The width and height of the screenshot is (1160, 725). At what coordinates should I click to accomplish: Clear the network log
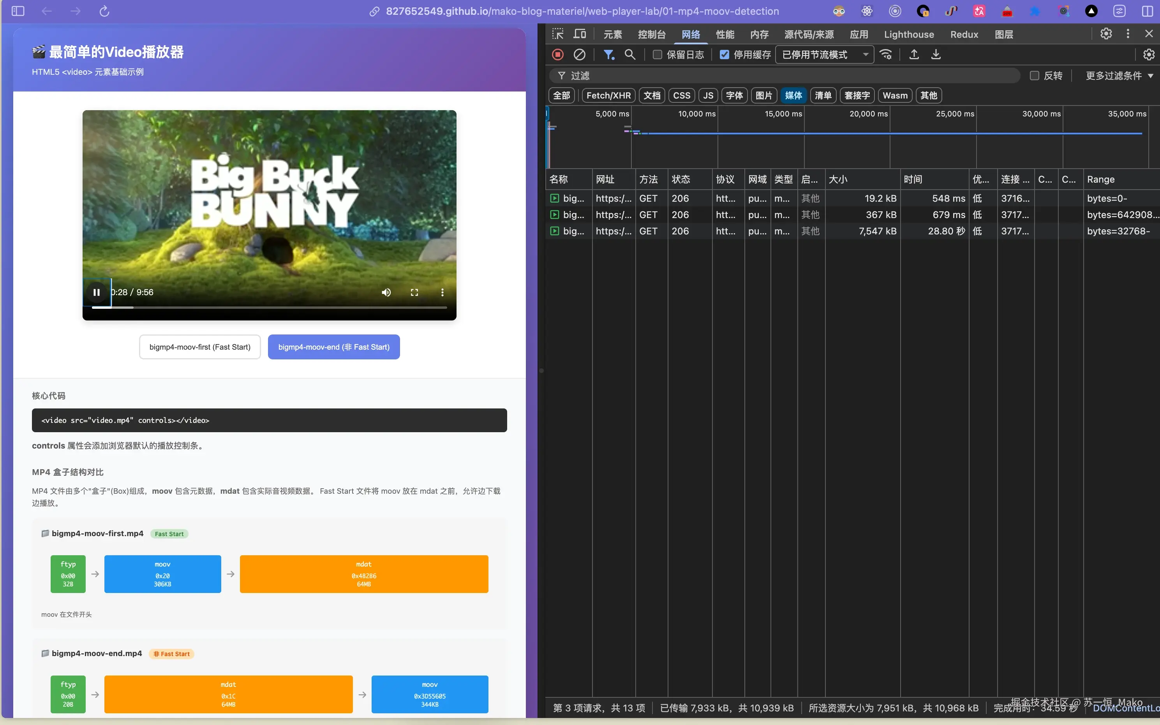(579, 55)
